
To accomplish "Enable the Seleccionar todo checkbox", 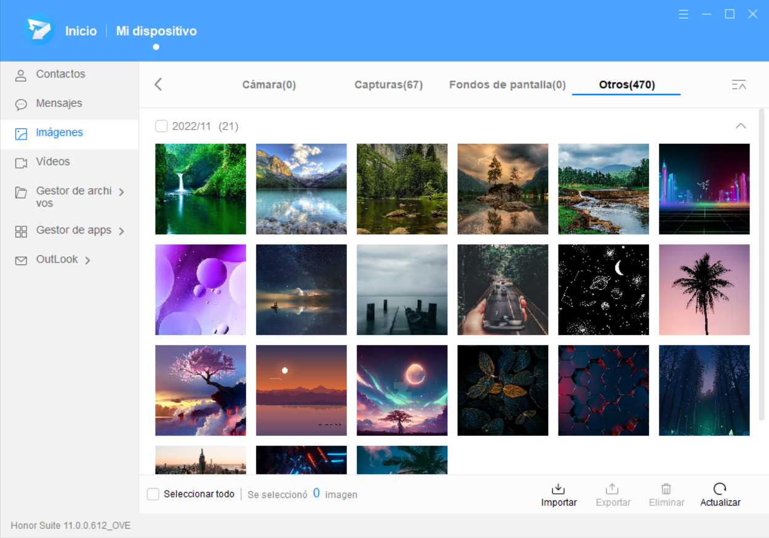I will (x=153, y=494).
